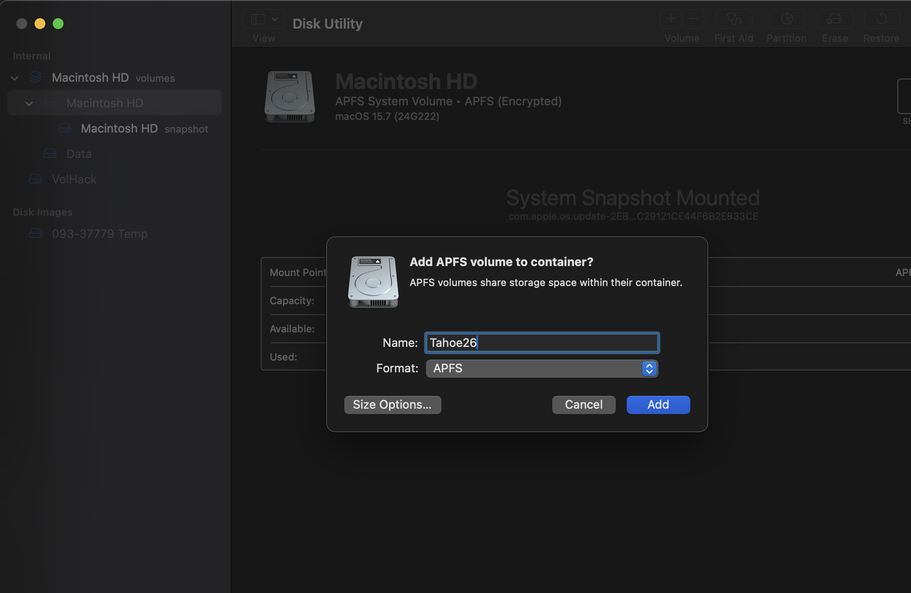Open the View options chevron menu
Viewport: 911px width, 593px height.
(x=275, y=19)
